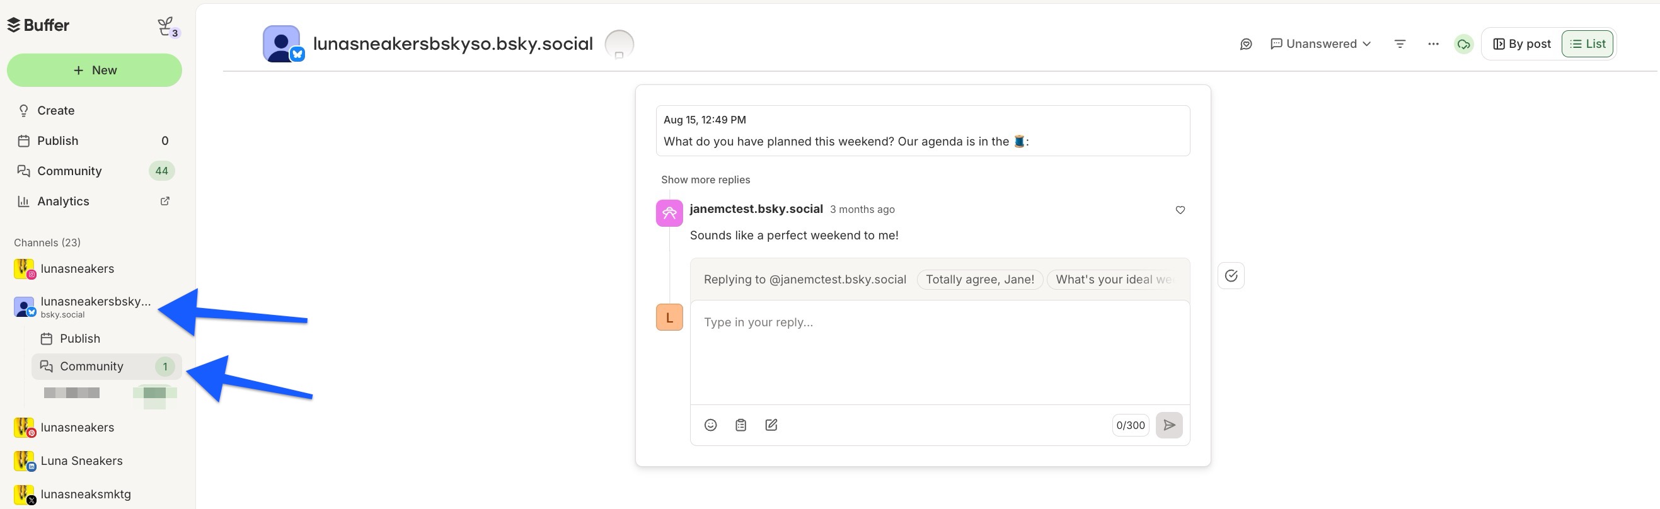
Task: Open top-level Community with 44 badge
Action: 94,171
